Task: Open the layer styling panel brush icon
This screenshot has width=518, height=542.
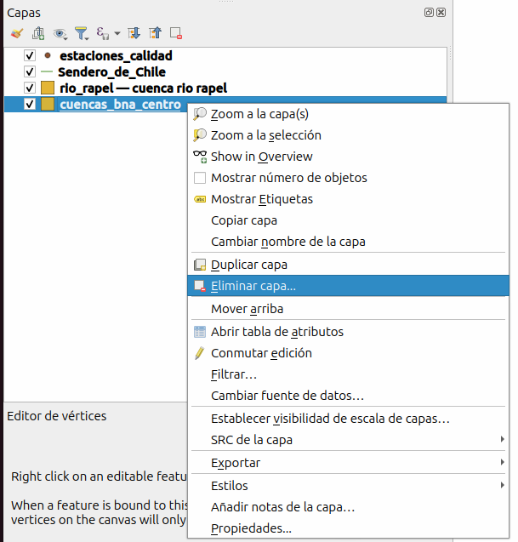Action: point(17,34)
